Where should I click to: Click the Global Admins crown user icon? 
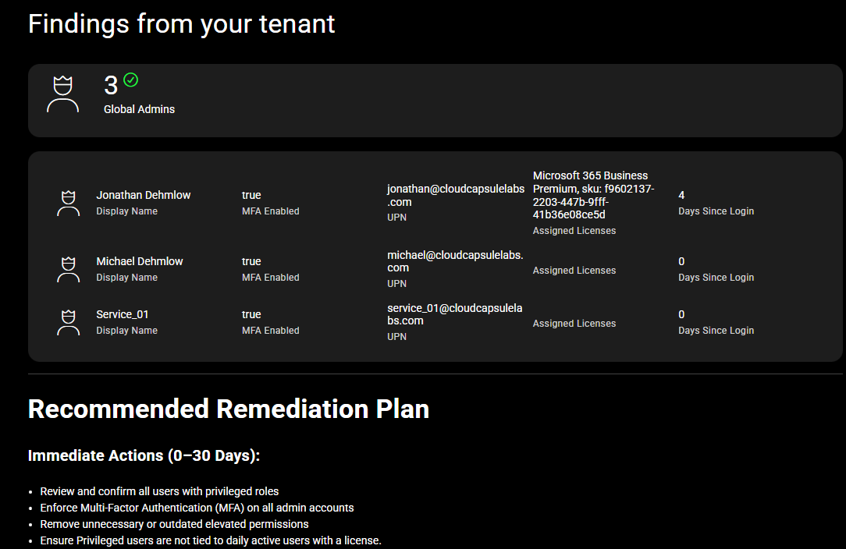(62, 94)
